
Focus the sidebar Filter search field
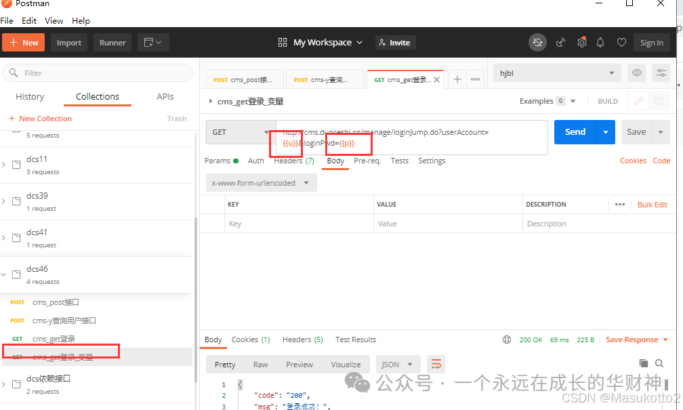tap(98, 73)
